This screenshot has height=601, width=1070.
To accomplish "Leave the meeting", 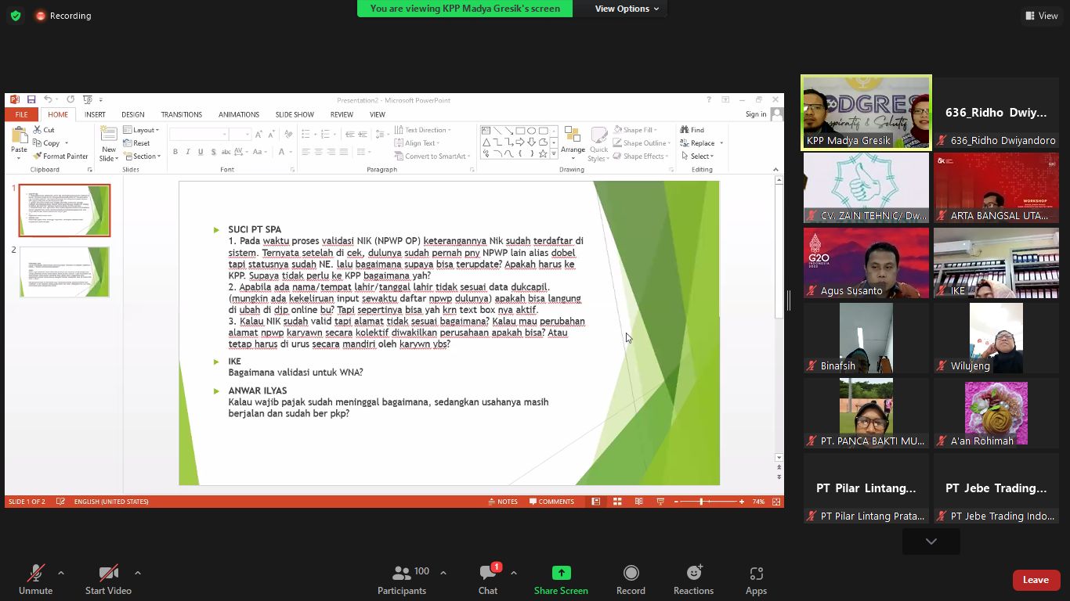I will (1035, 580).
